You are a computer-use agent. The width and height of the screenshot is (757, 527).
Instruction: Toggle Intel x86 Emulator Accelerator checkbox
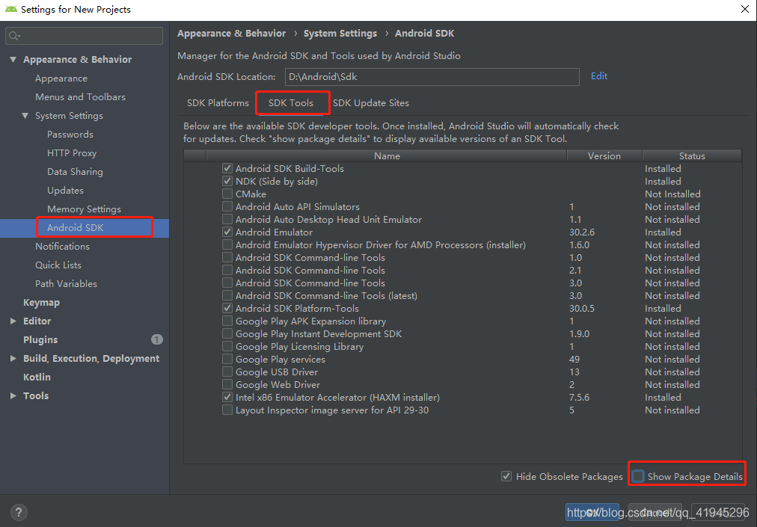(227, 397)
